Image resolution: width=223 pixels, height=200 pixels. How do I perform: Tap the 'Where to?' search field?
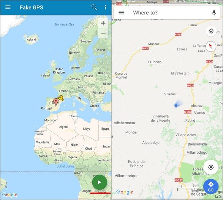click(x=167, y=13)
